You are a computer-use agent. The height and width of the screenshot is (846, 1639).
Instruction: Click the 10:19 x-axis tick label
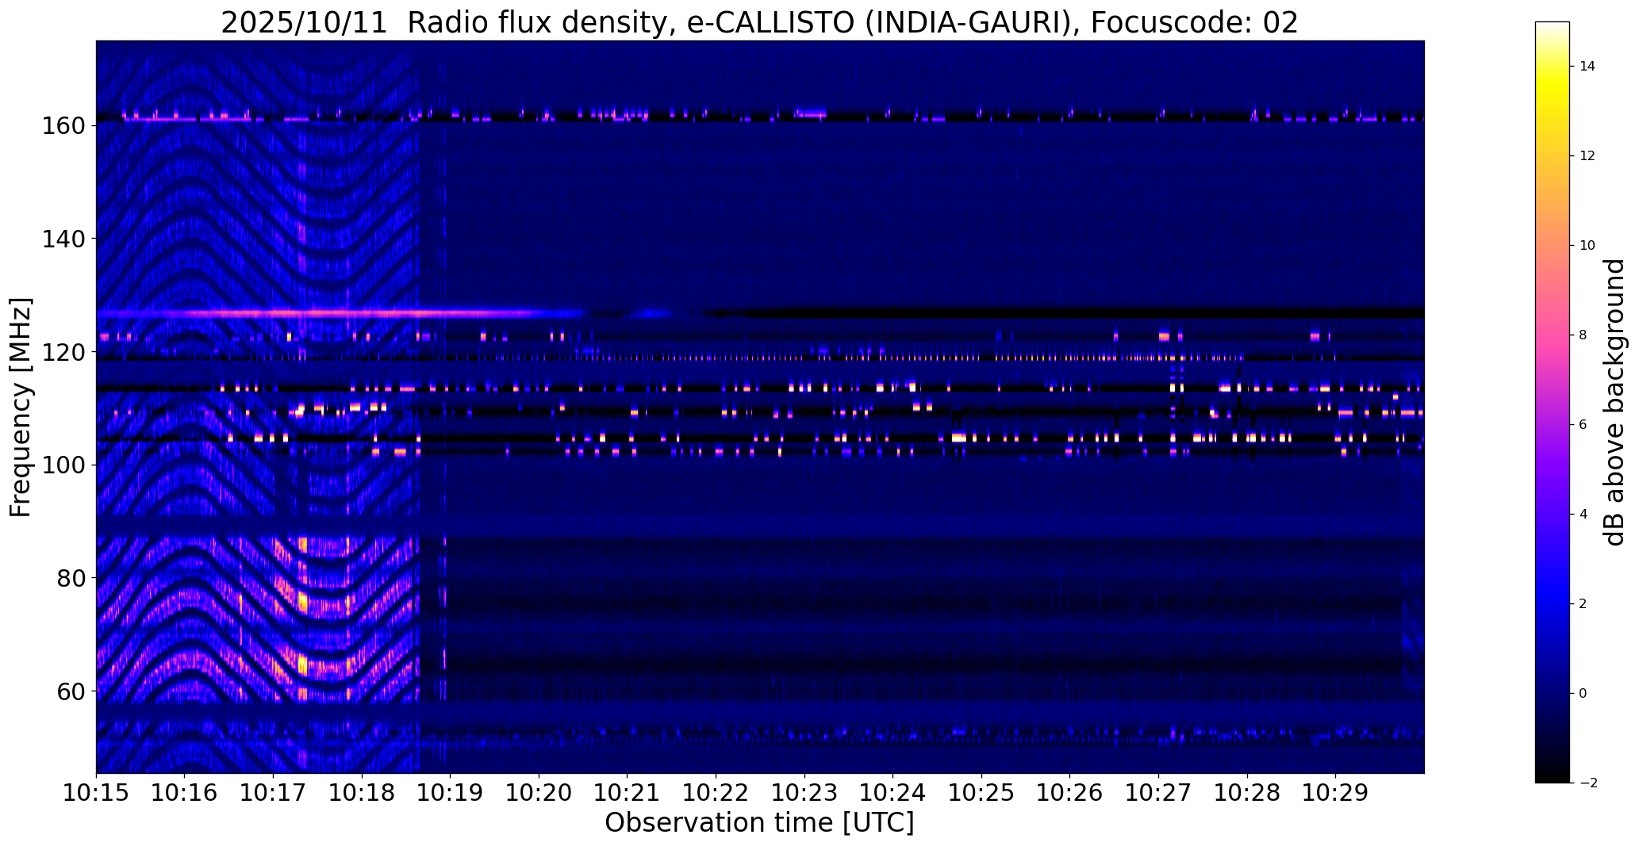point(451,793)
